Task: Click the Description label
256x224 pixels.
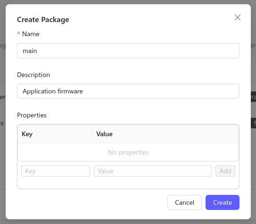Action: [33, 75]
